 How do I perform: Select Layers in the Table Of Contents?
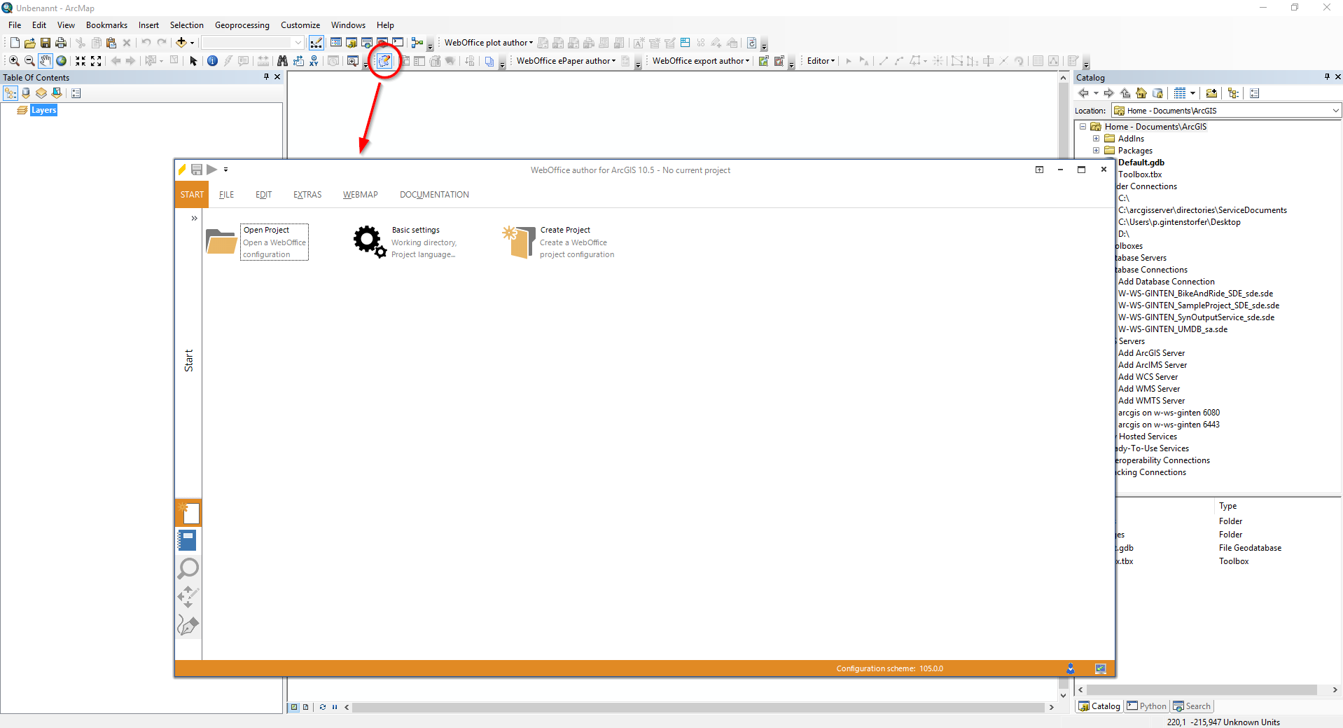coord(43,109)
